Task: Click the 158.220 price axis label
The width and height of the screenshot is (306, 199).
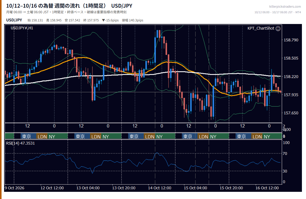Action: click(291, 76)
